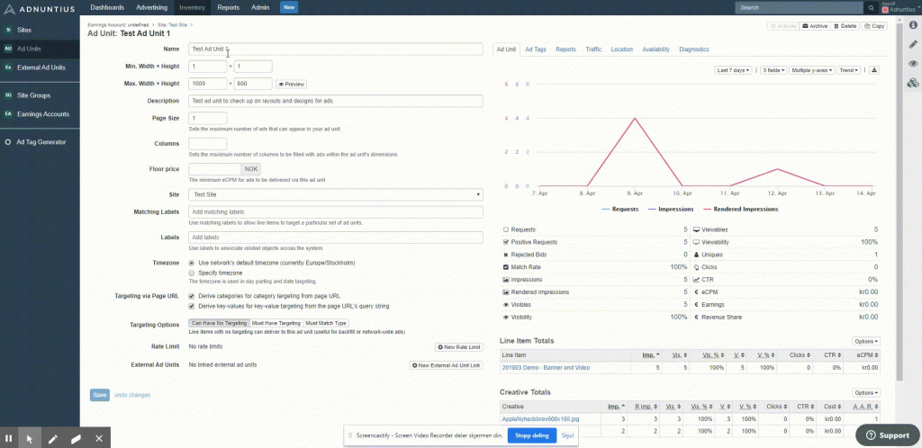This screenshot has width=922, height=448.
Task: Select the pen tool in Screencastify toolbar
Action: (53, 438)
